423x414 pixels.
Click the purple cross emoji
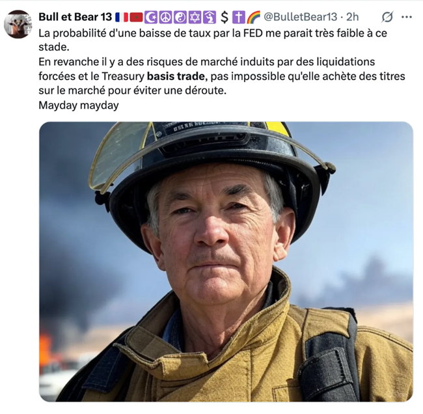(238, 18)
